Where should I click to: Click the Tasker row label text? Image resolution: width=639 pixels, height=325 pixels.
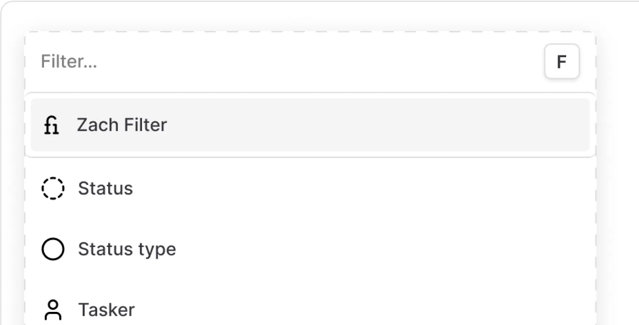tap(106, 309)
